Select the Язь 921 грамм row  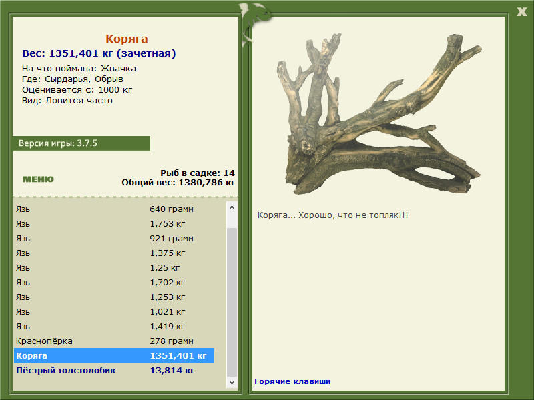coord(114,238)
